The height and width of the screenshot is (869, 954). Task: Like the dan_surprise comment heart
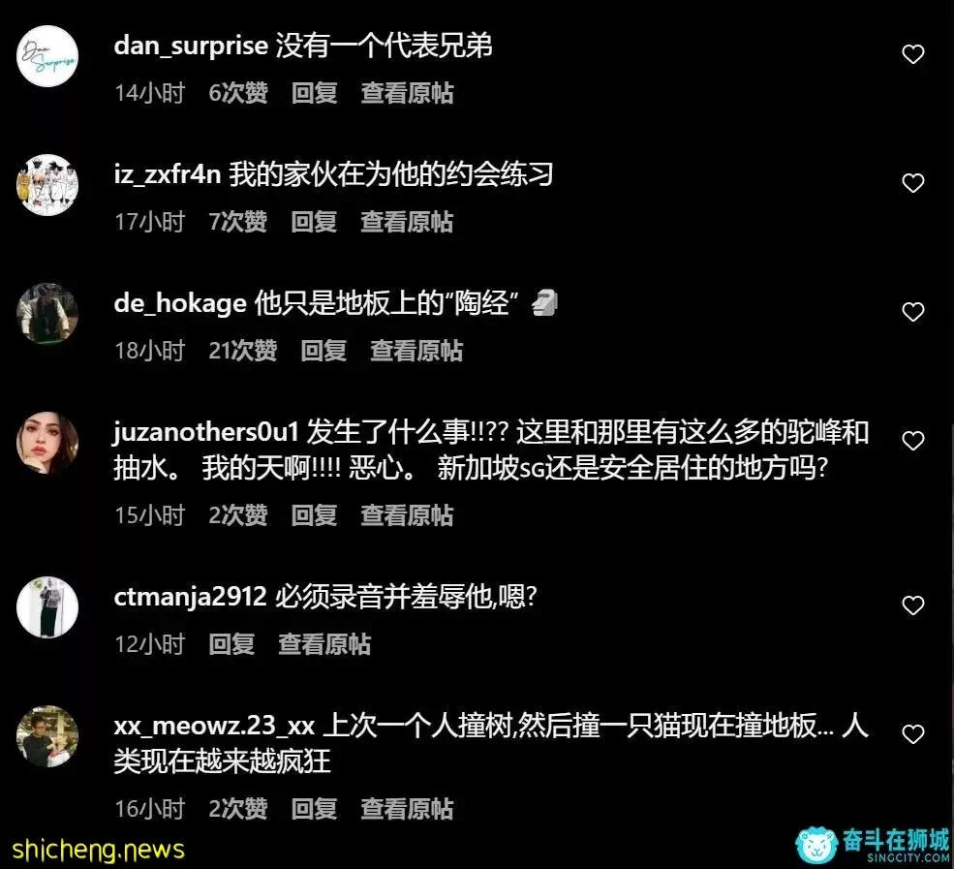pos(912,54)
